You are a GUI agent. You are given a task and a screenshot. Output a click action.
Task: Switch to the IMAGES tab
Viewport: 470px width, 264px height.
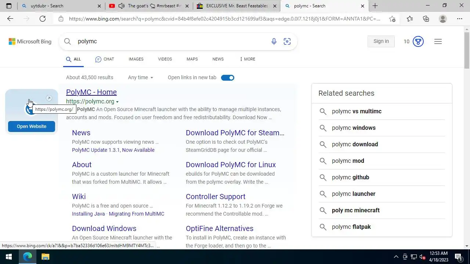click(x=136, y=59)
